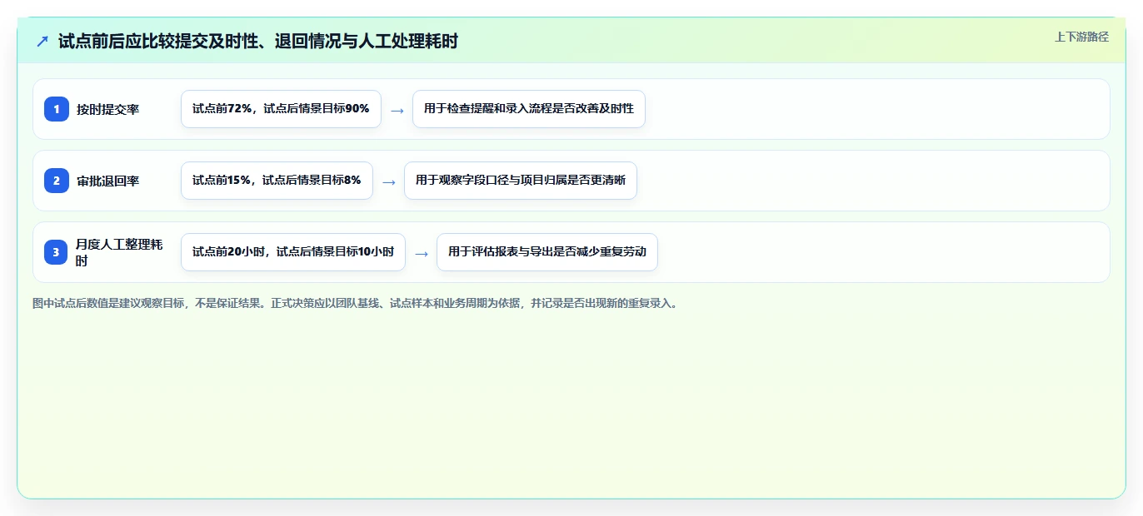Click the diagonal arrow icon beside the title
Image resolution: width=1143 pixels, height=516 pixels.
point(42,41)
